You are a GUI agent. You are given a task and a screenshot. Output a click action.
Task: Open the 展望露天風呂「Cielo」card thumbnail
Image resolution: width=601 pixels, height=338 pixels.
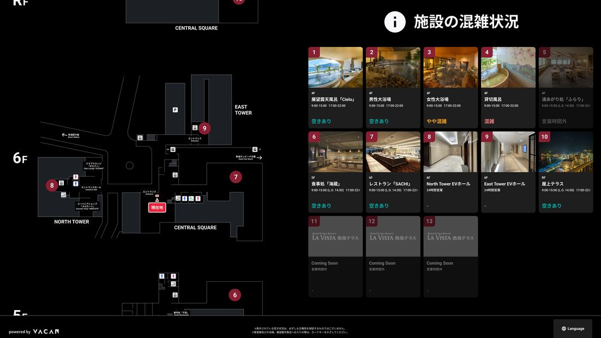coord(335,68)
